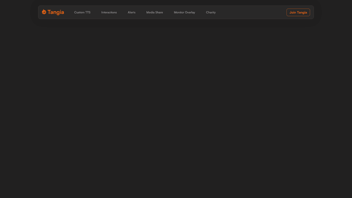Navigate to Monitor Overlay

[x=184, y=12]
